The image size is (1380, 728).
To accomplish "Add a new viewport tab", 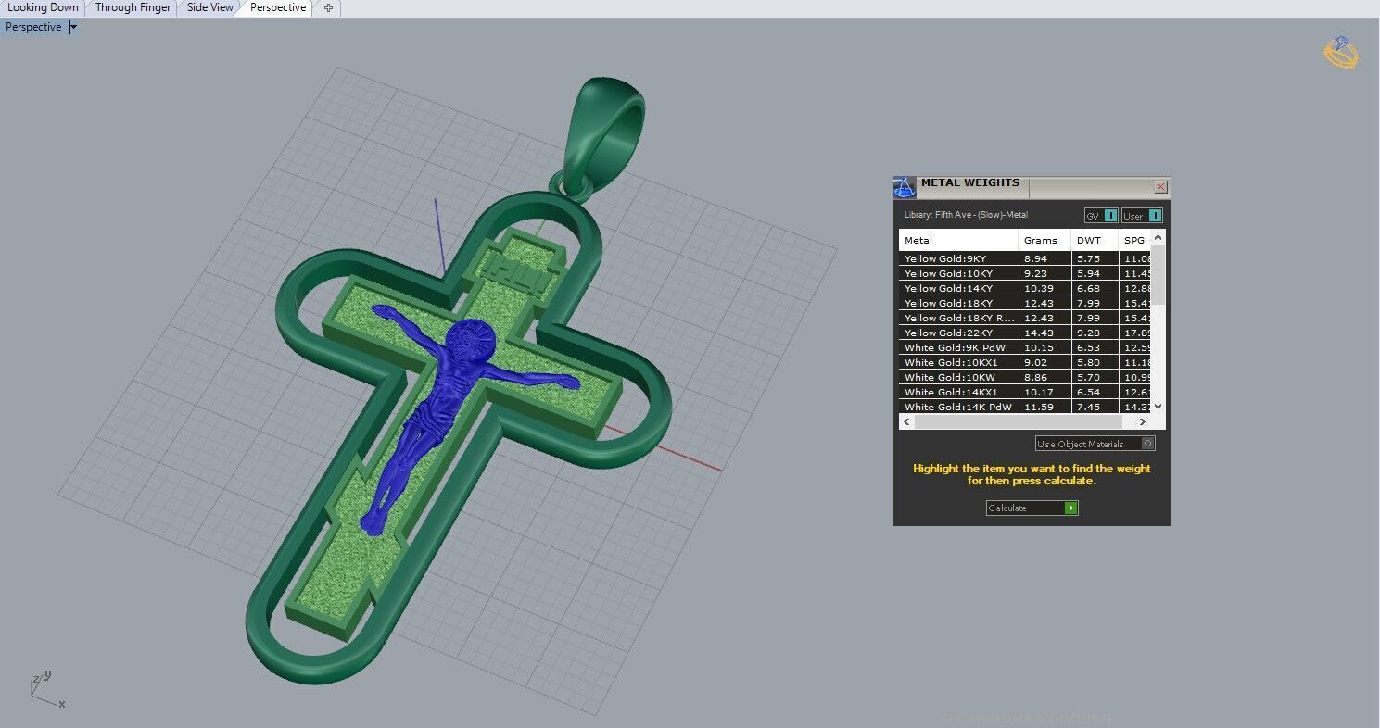I will [x=328, y=7].
